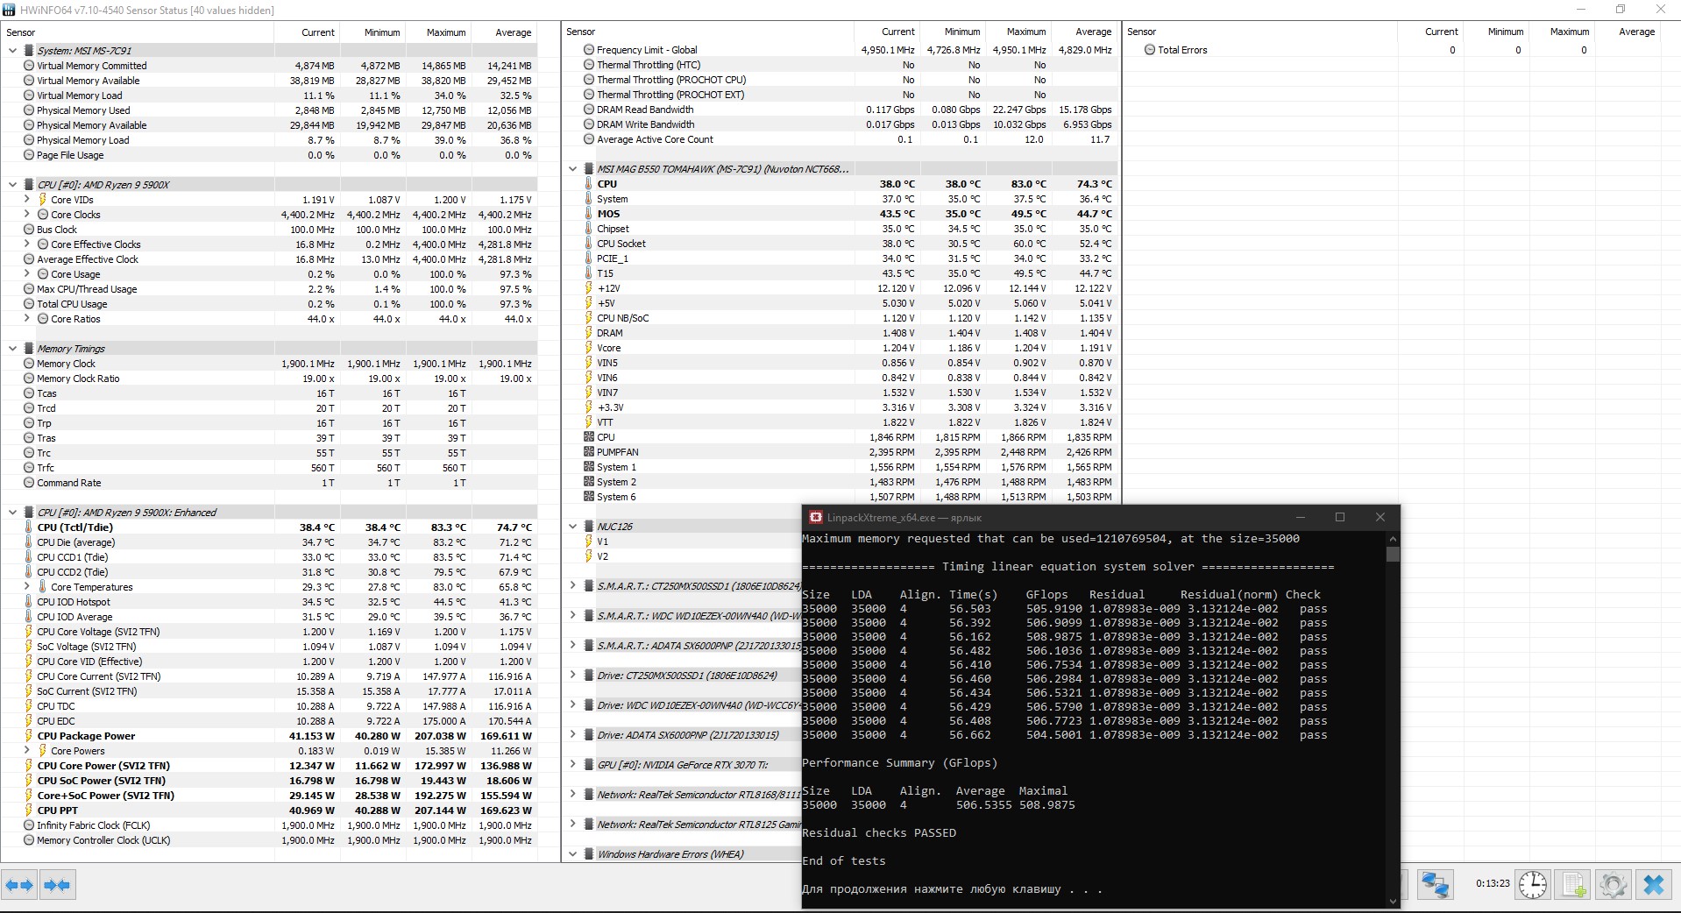Image resolution: width=1681 pixels, height=913 pixels.
Task: Open the network remote monitoring icon
Action: click(x=1435, y=885)
